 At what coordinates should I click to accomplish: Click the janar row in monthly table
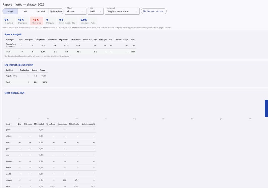(50, 130)
